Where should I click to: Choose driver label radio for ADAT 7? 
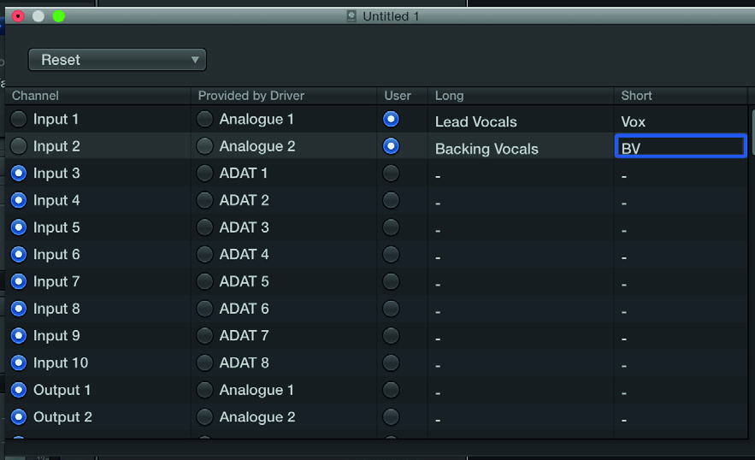[204, 335]
